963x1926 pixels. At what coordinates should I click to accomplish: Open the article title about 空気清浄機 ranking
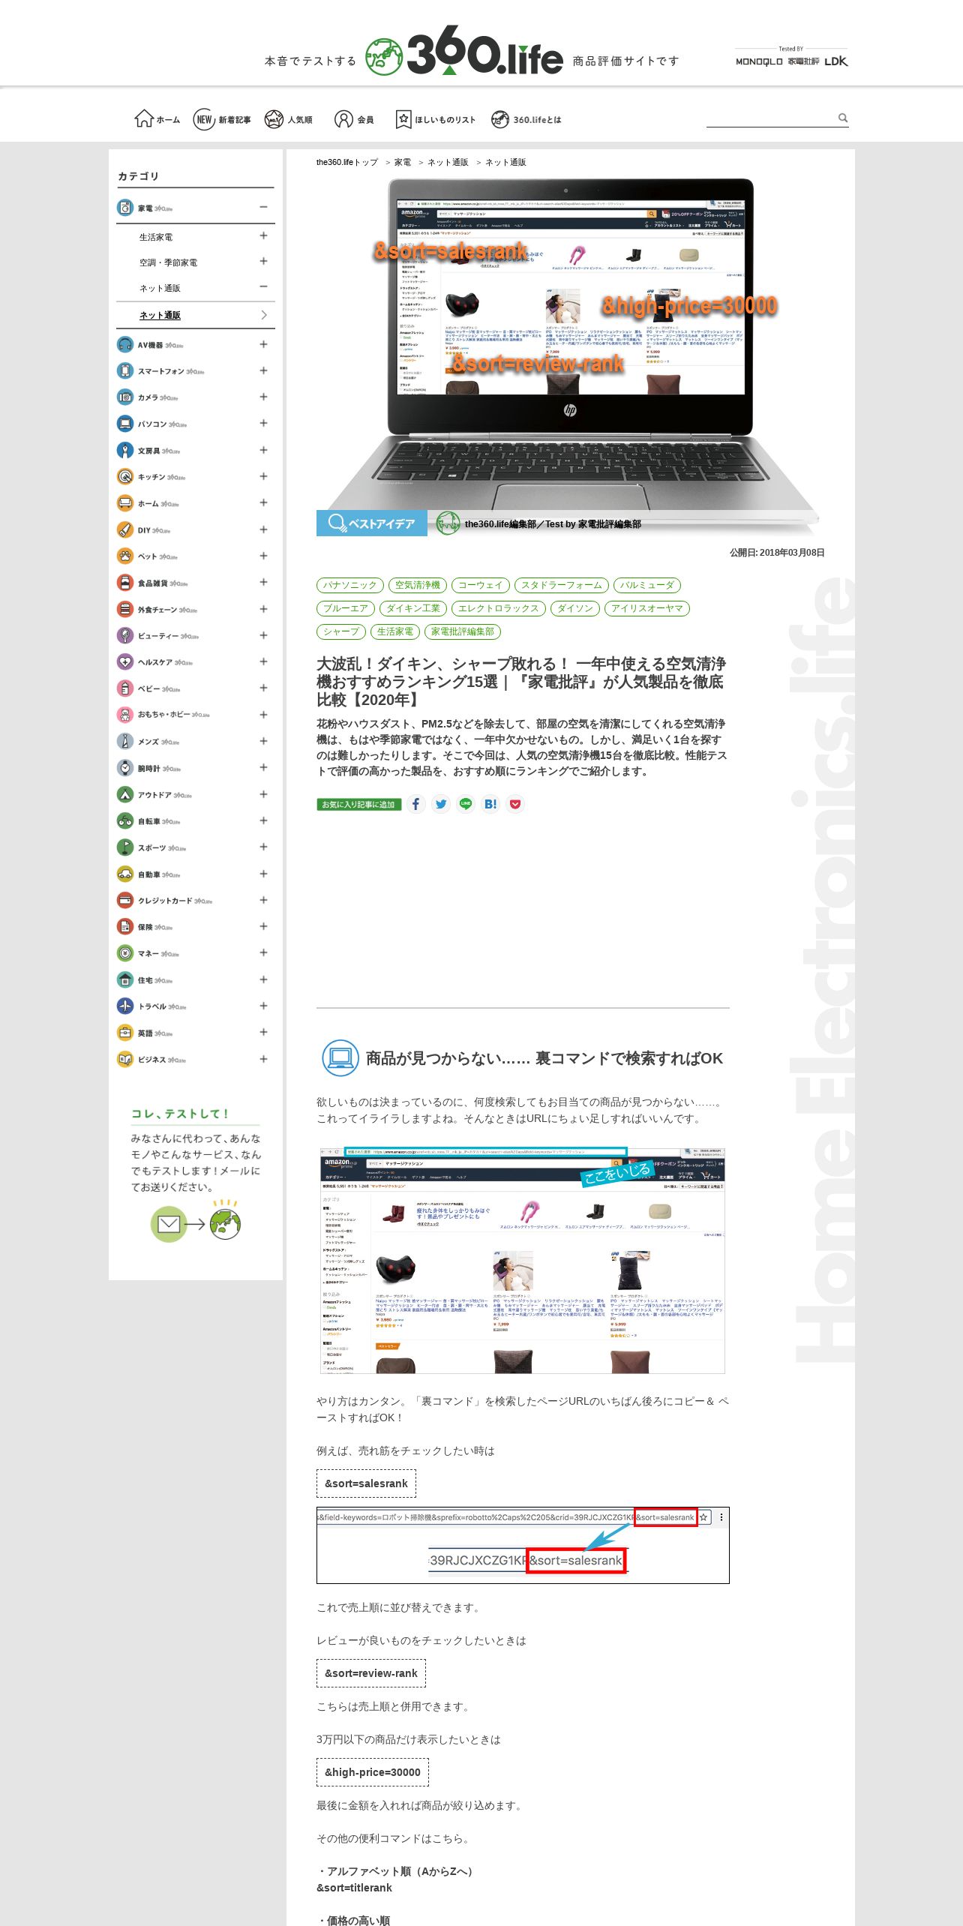pos(521,682)
